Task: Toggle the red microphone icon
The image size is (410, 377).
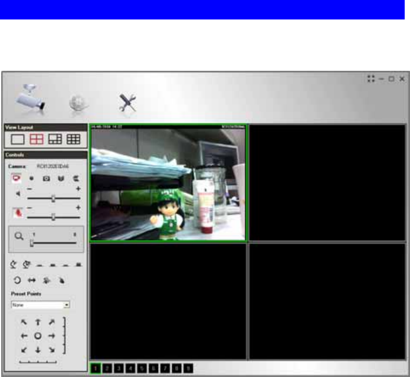Action: pyautogui.click(x=18, y=213)
